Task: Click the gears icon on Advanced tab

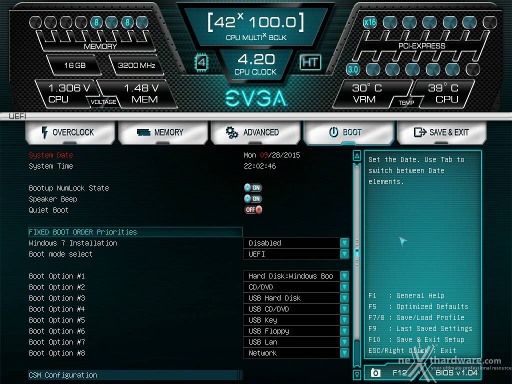Action: pos(232,132)
